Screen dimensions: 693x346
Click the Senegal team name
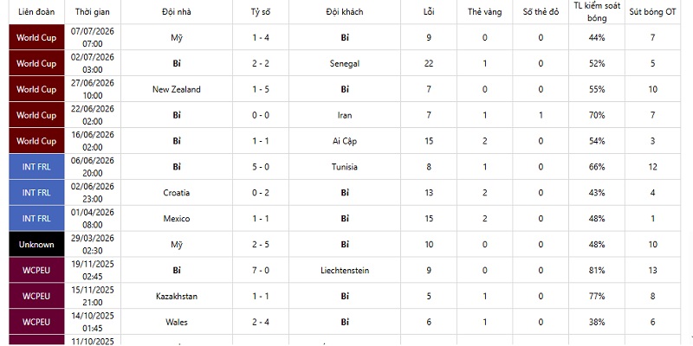tap(345, 63)
